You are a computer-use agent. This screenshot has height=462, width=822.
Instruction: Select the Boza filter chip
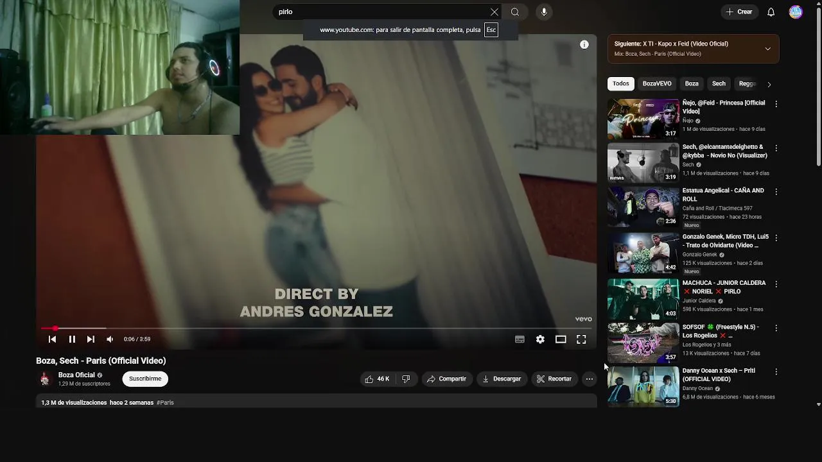coord(692,84)
